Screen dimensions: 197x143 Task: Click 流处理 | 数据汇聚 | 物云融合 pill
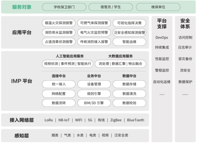pyautogui.click(x=121, y=63)
